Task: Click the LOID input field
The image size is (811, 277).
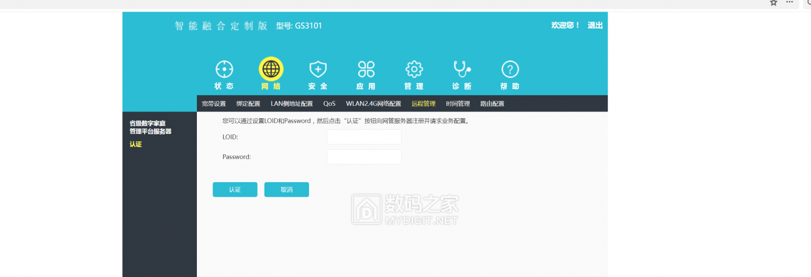Action: [364, 137]
